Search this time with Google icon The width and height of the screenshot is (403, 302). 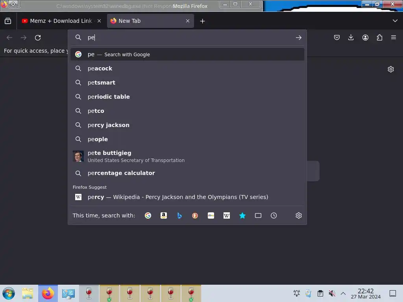click(148, 215)
